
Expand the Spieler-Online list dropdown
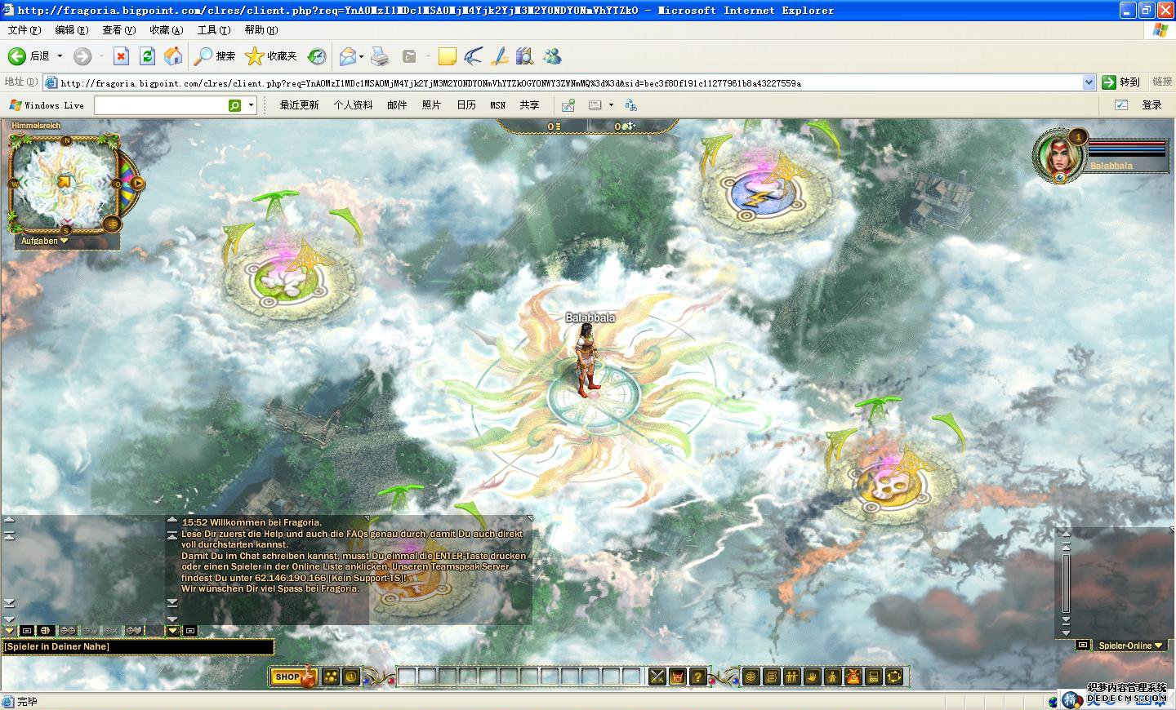point(1130,646)
